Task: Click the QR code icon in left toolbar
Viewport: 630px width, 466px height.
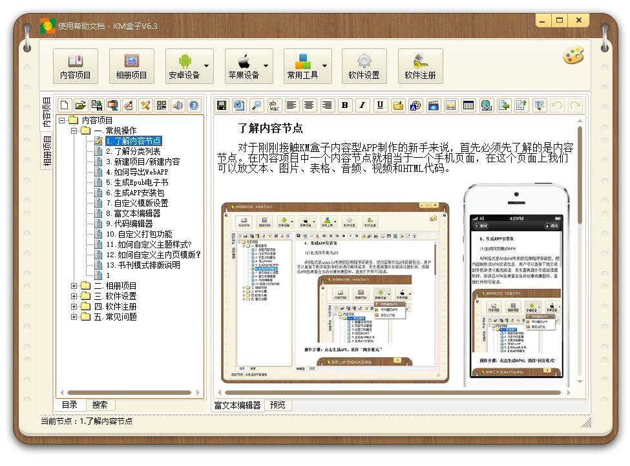Action: [162, 105]
